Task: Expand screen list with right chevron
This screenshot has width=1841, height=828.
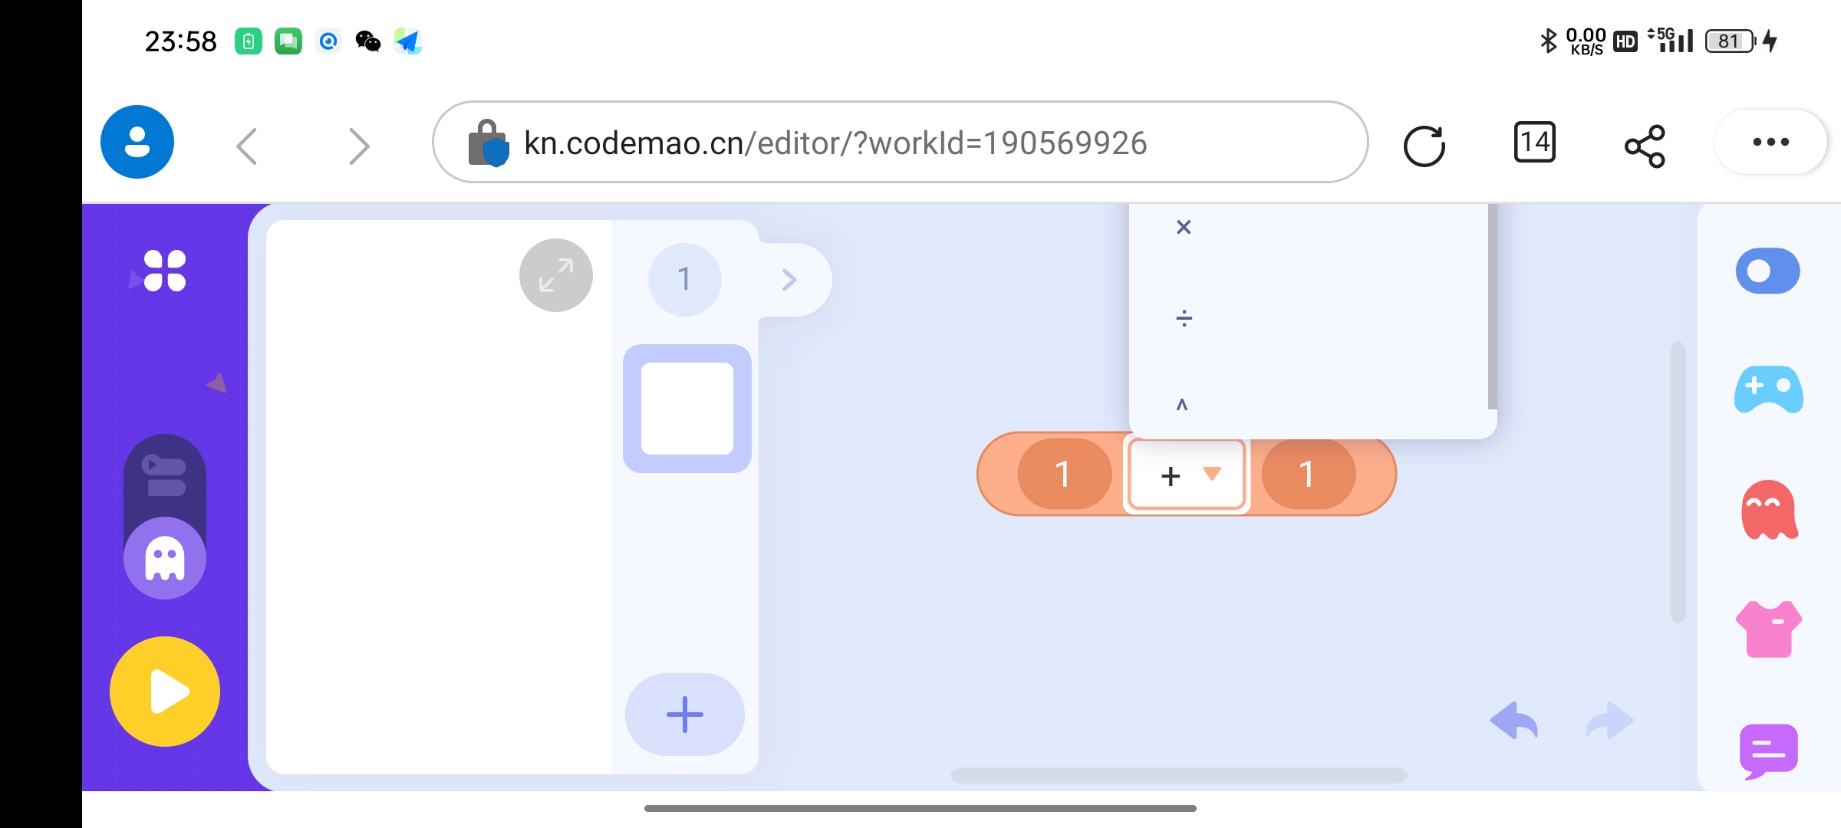Action: (789, 279)
